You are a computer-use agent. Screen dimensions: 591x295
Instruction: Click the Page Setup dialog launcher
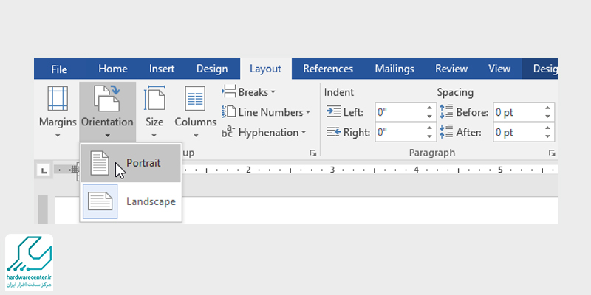pos(313,153)
